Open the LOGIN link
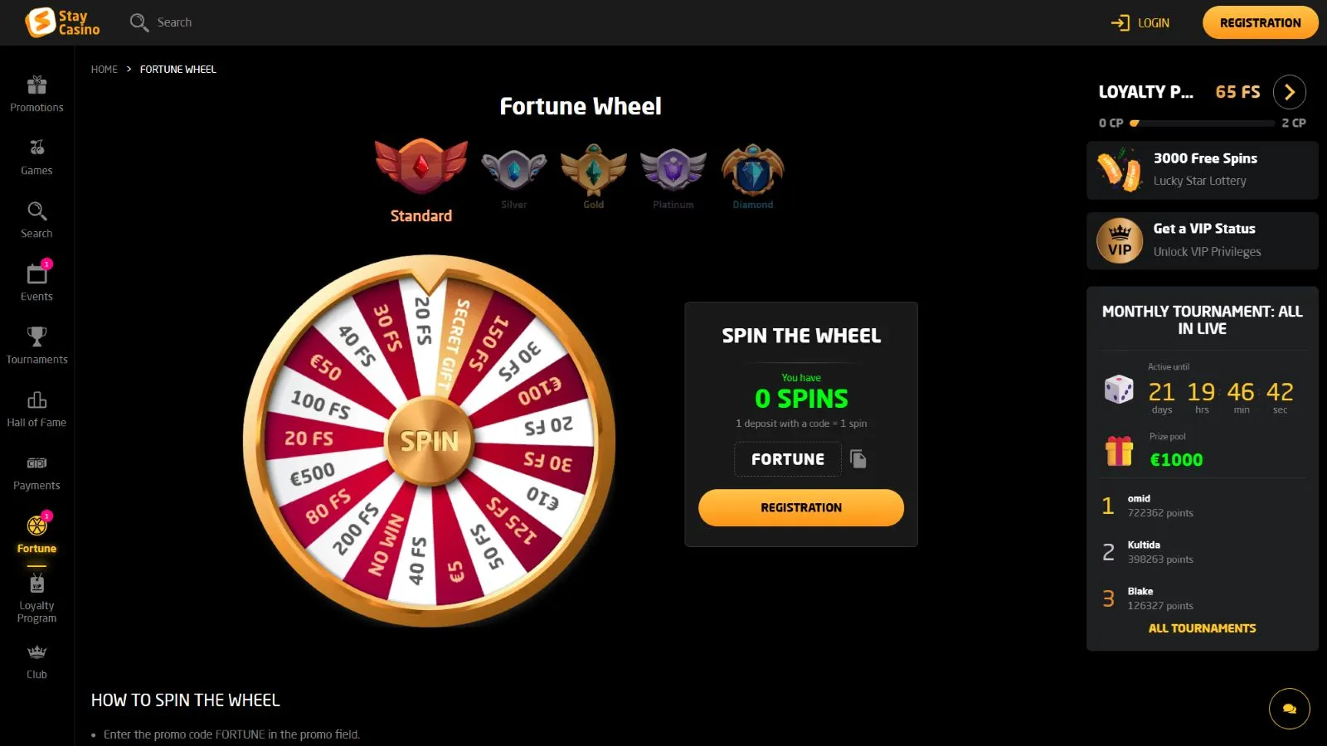The width and height of the screenshot is (1327, 746). (1140, 22)
